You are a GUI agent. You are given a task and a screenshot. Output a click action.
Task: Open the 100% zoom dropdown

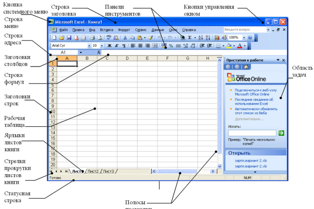coord(244,38)
